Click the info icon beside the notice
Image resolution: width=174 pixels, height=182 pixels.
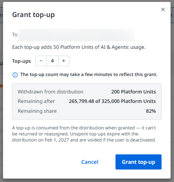point(15,75)
